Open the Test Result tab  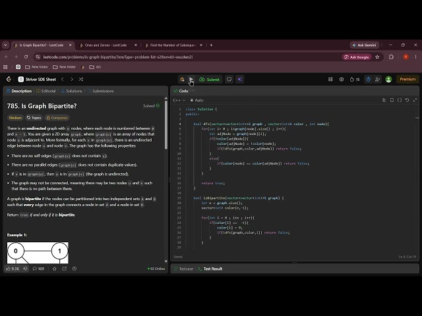click(x=210, y=269)
